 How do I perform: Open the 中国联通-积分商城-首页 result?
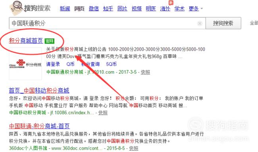39,126
